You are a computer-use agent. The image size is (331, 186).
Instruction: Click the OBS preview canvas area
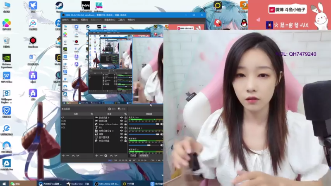pos(112,64)
